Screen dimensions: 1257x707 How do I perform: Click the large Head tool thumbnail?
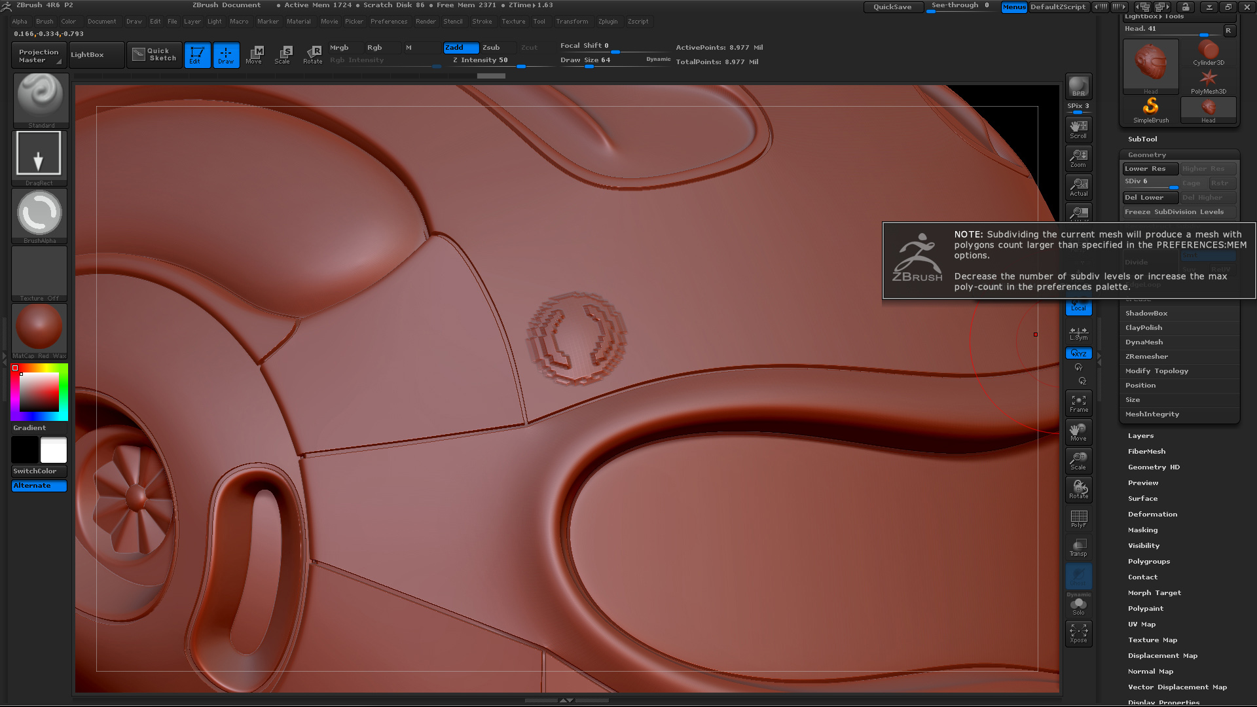(1151, 67)
